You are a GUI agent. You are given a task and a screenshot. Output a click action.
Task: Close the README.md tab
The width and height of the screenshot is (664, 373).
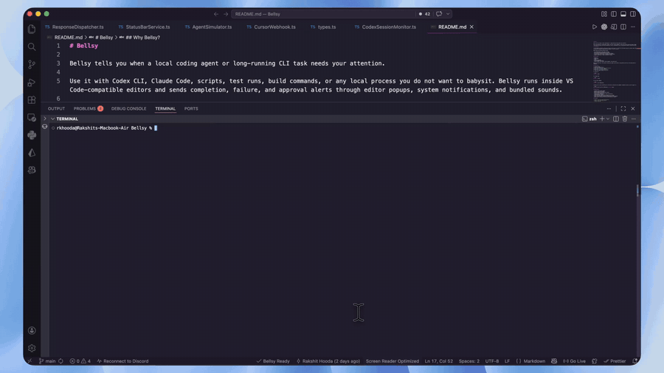pos(471,27)
